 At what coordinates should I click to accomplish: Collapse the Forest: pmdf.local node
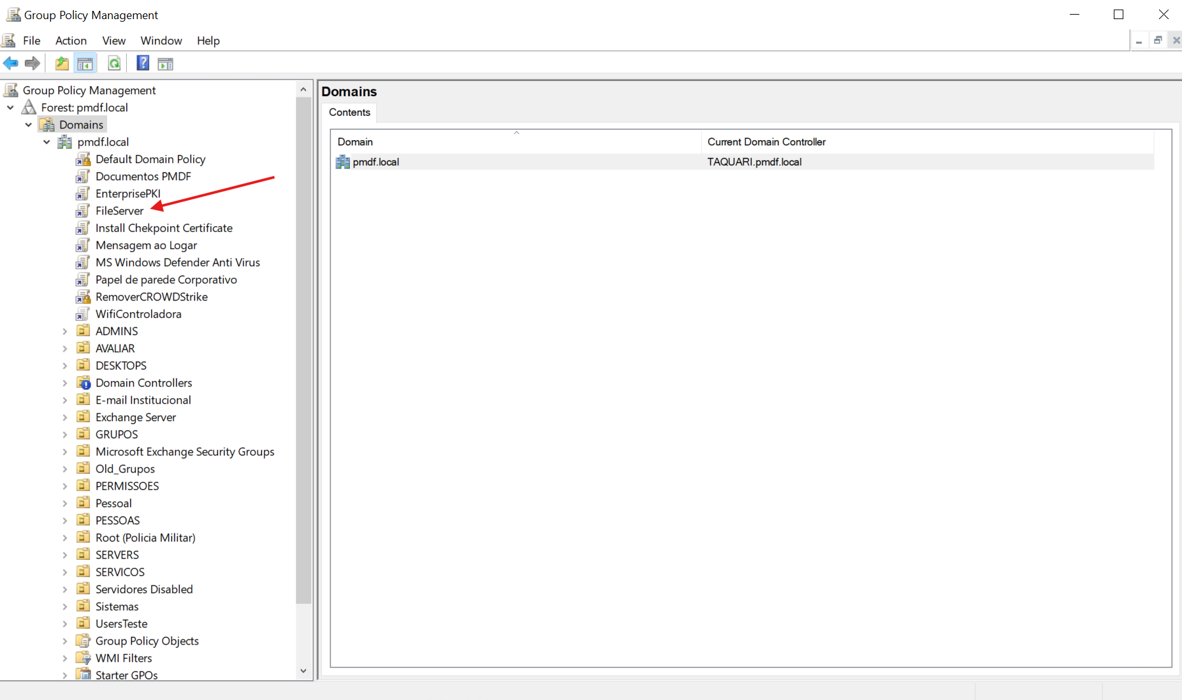click(x=10, y=108)
